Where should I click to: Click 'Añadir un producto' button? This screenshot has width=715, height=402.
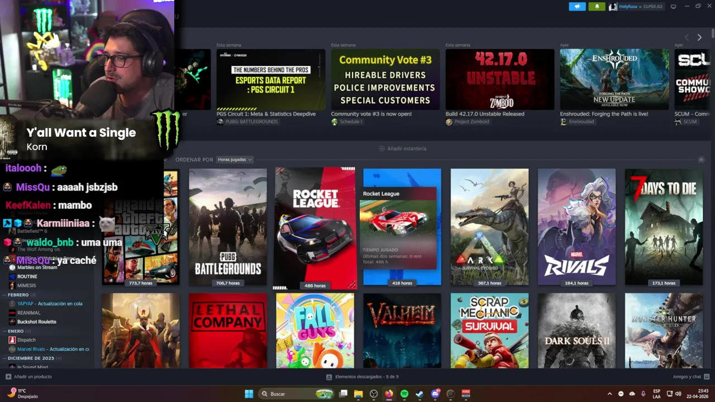point(28,377)
